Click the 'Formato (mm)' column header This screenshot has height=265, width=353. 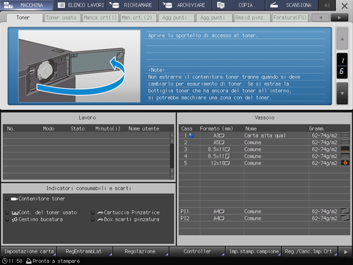click(216, 128)
